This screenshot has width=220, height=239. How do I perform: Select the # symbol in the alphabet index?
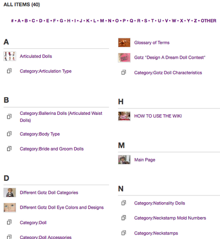12,21
